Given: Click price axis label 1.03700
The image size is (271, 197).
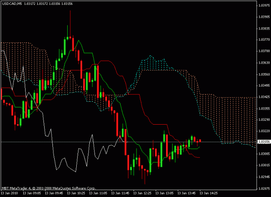Looking at the screenshot, I should [264, 51].
